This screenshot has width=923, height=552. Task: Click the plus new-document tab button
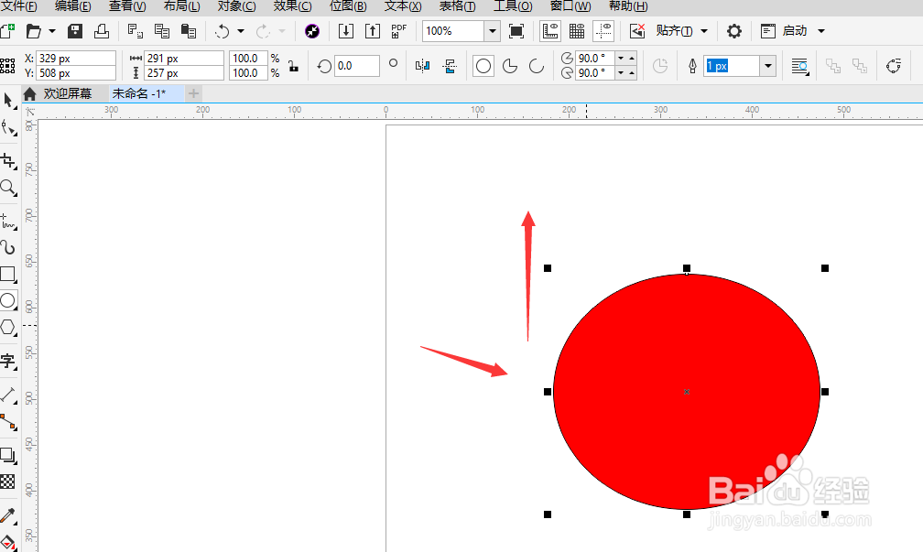click(193, 93)
